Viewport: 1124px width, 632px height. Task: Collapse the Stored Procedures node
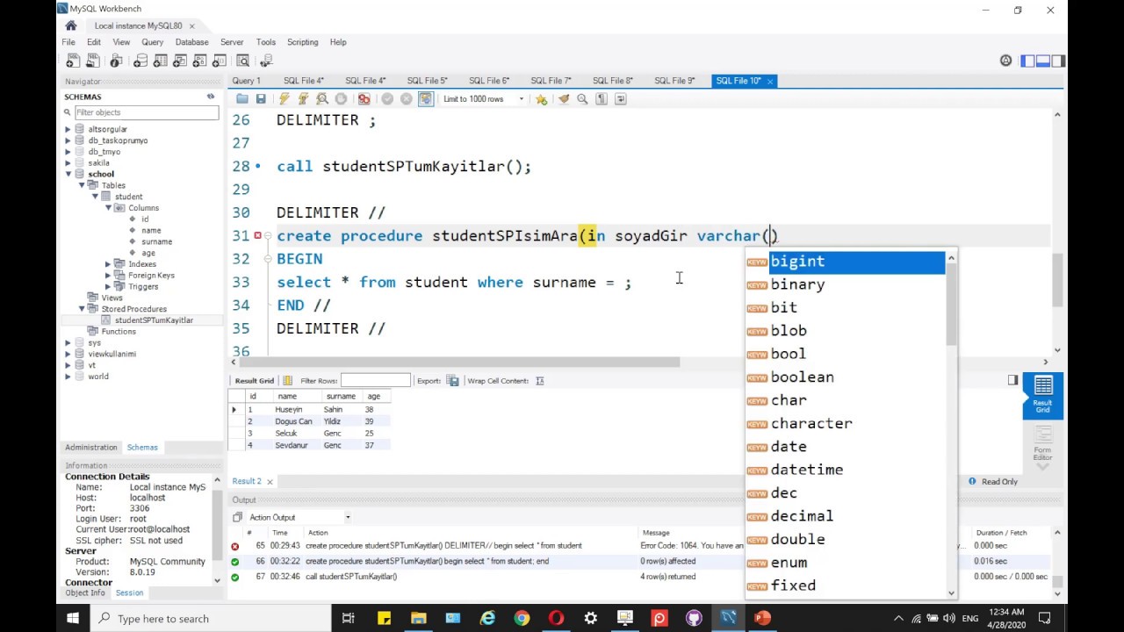pos(82,309)
